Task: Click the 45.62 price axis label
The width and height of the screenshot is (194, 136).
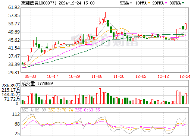Action: pyautogui.click(x=14, y=40)
